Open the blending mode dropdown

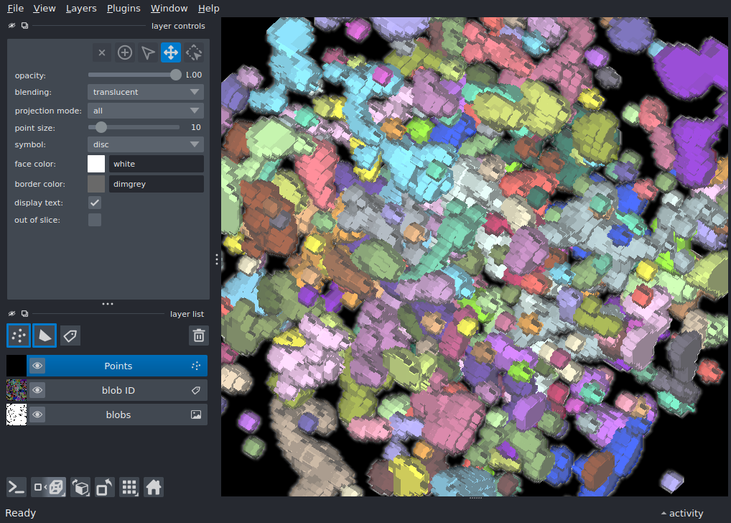[x=145, y=92]
